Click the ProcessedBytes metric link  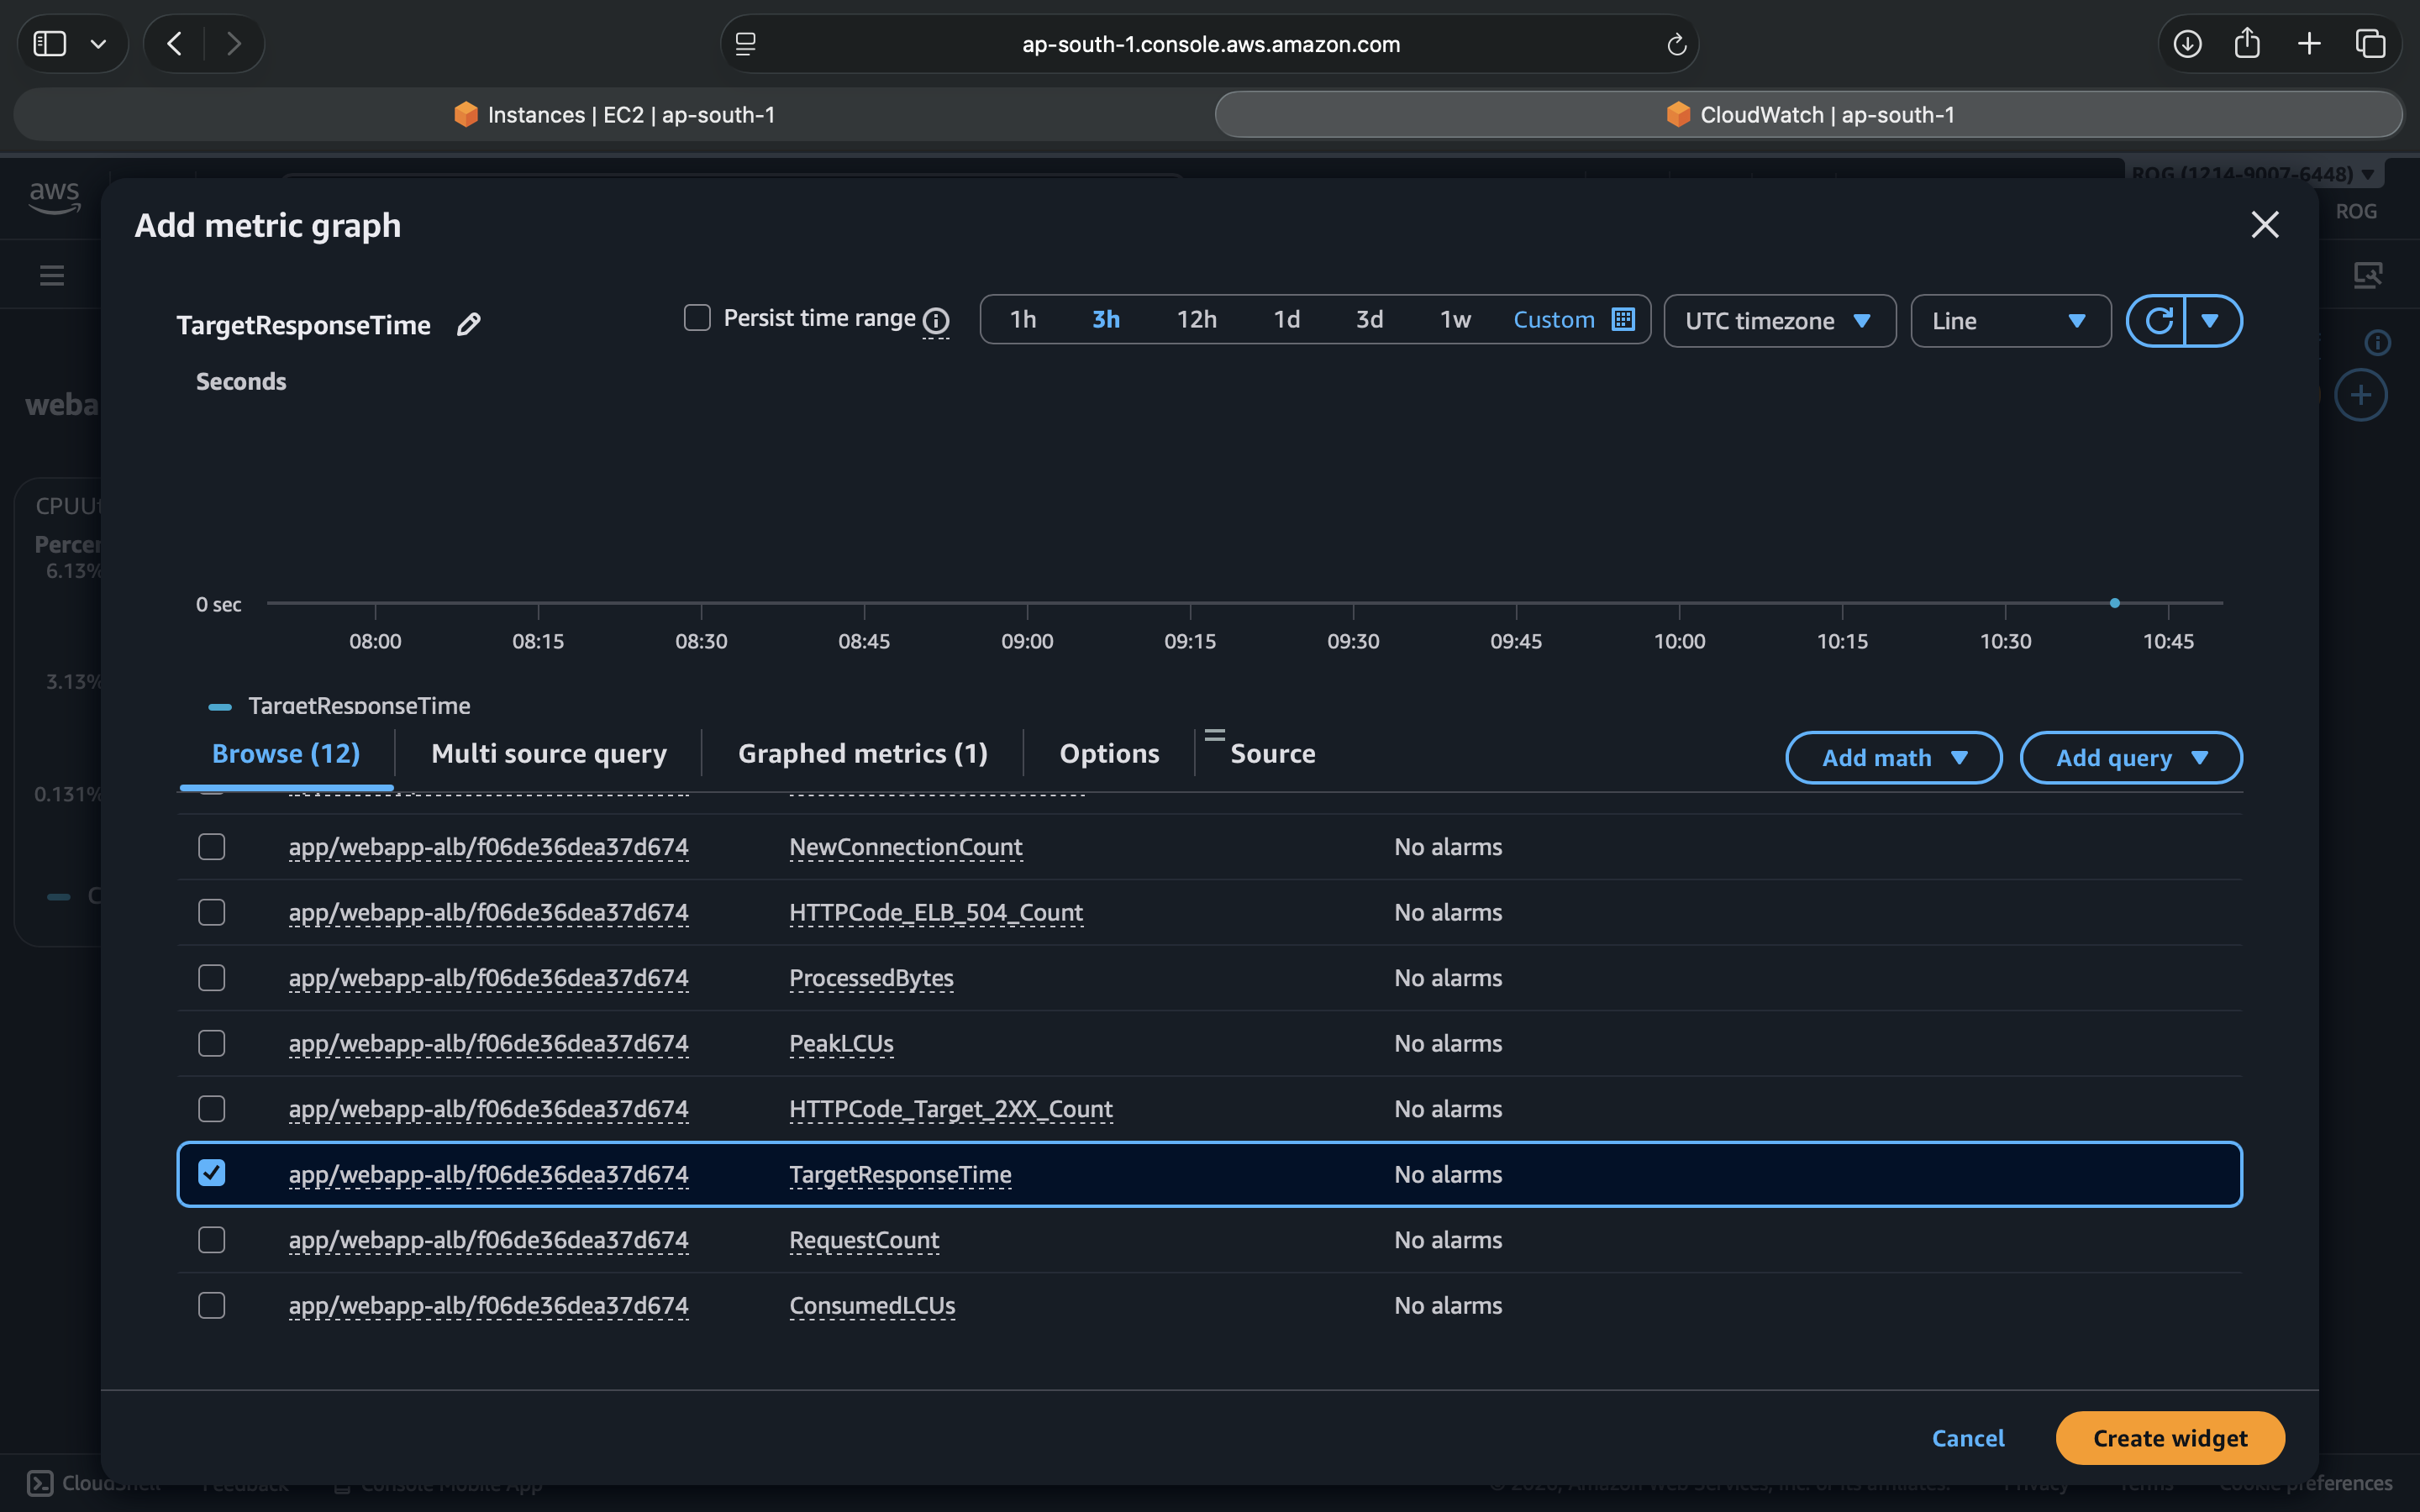point(871,977)
